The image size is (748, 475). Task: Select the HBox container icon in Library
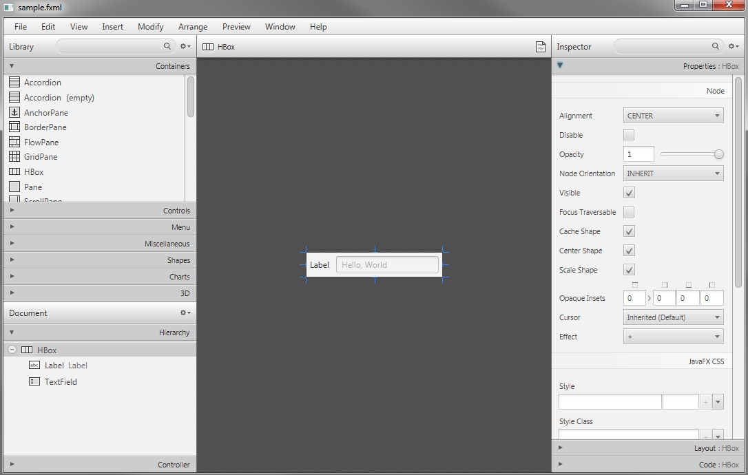[x=13, y=172]
